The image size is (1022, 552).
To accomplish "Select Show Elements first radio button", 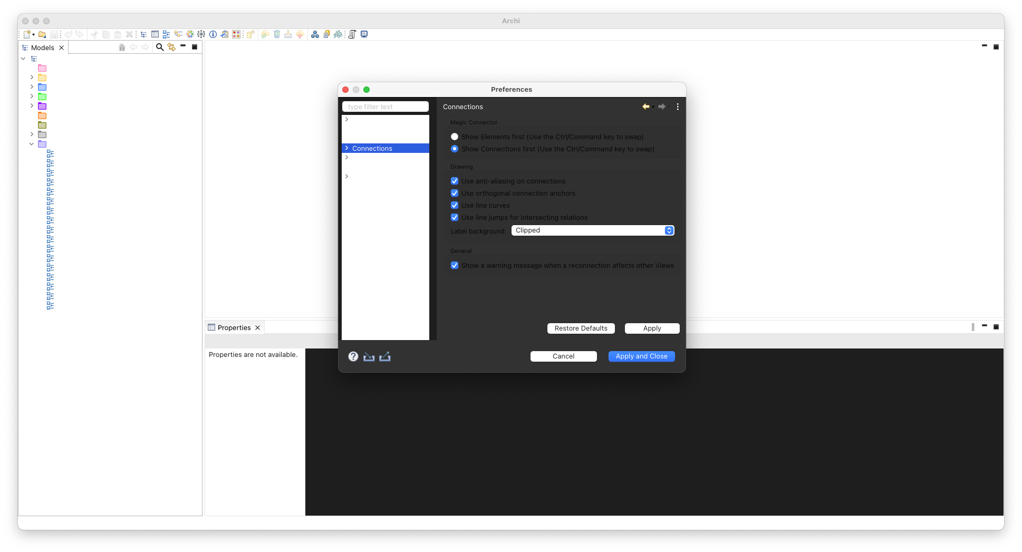I will (455, 137).
